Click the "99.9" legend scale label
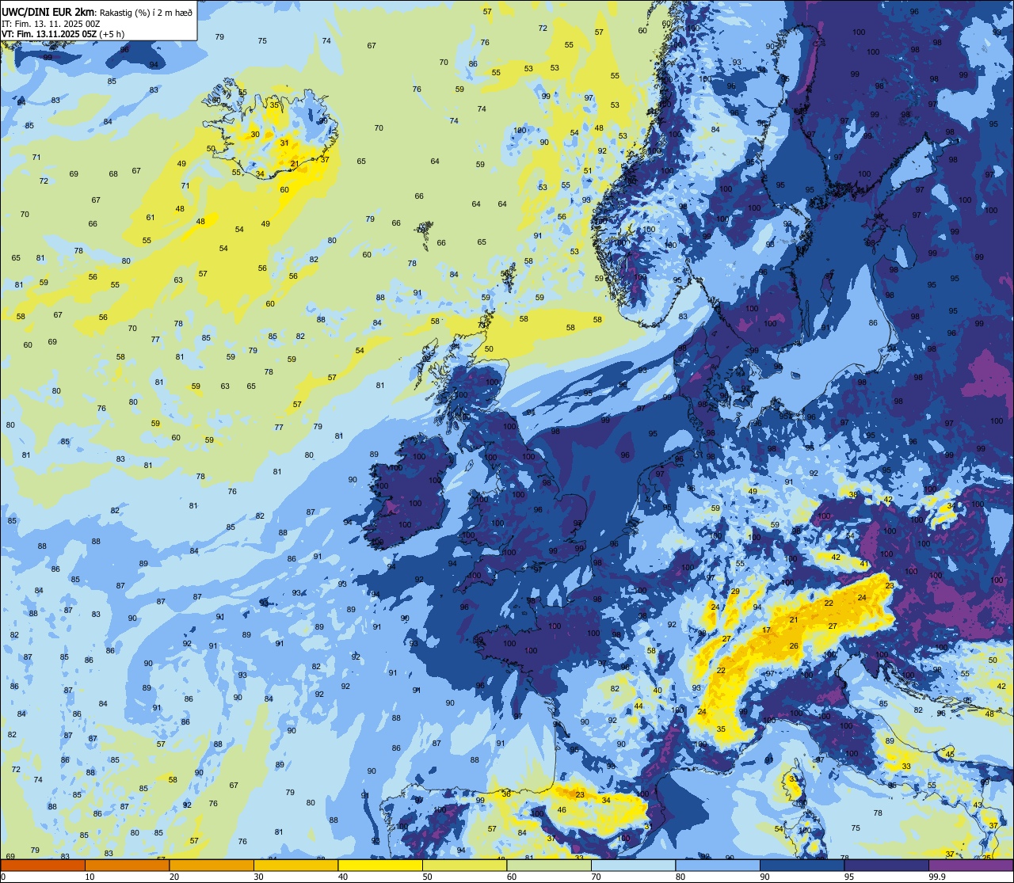 point(937,877)
